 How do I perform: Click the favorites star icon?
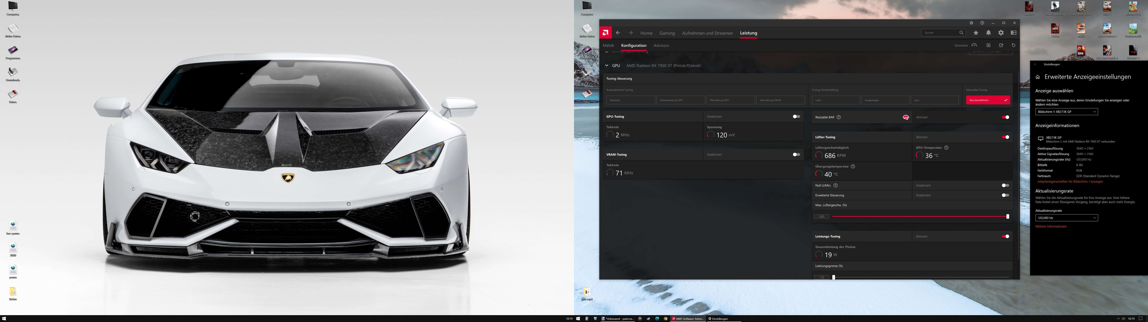tap(976, 33)
